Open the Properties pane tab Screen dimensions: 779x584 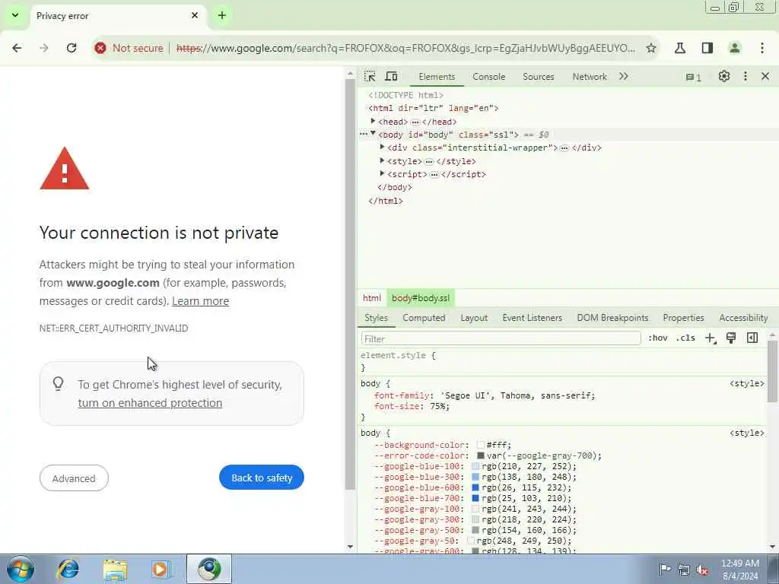click(x=683, y=318)
